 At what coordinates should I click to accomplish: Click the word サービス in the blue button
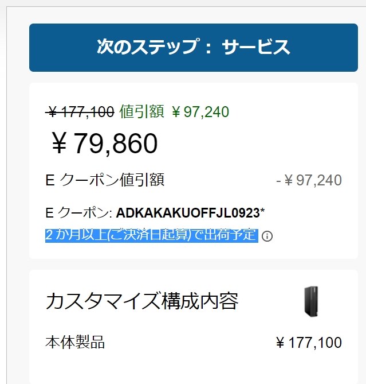click(256, 48)
